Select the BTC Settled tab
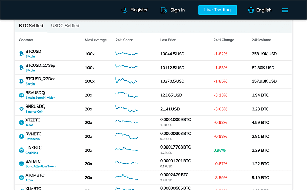The image size is (307, 190). (31, 26)
